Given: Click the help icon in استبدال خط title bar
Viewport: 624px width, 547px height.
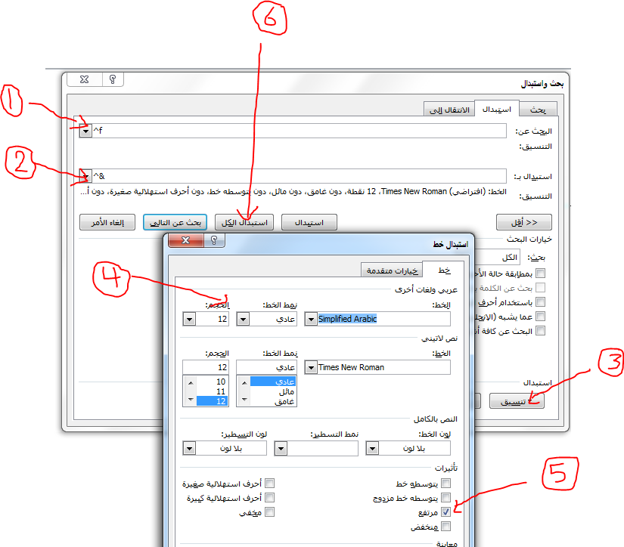Looking at the screenshot, I should [x=214, y=241].
